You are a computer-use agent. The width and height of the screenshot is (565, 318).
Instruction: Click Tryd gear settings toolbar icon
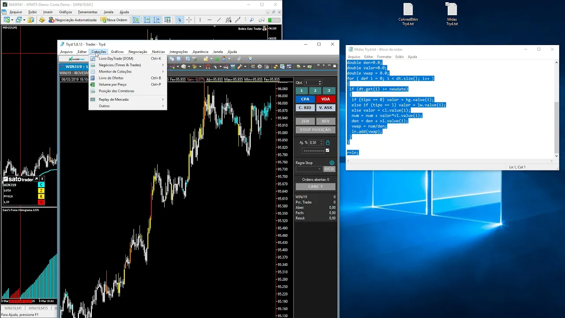coord(260,67)
